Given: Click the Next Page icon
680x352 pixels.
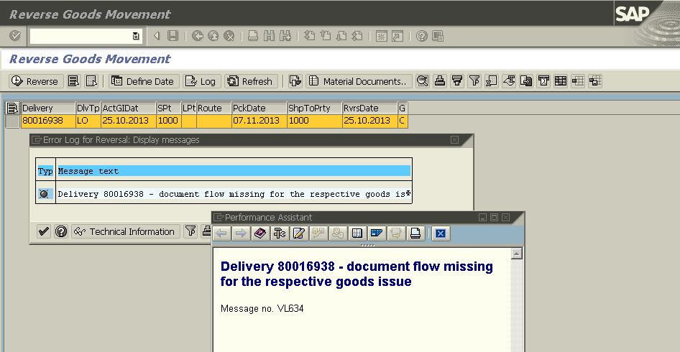Looking at the screenshot, I should 341,36.
